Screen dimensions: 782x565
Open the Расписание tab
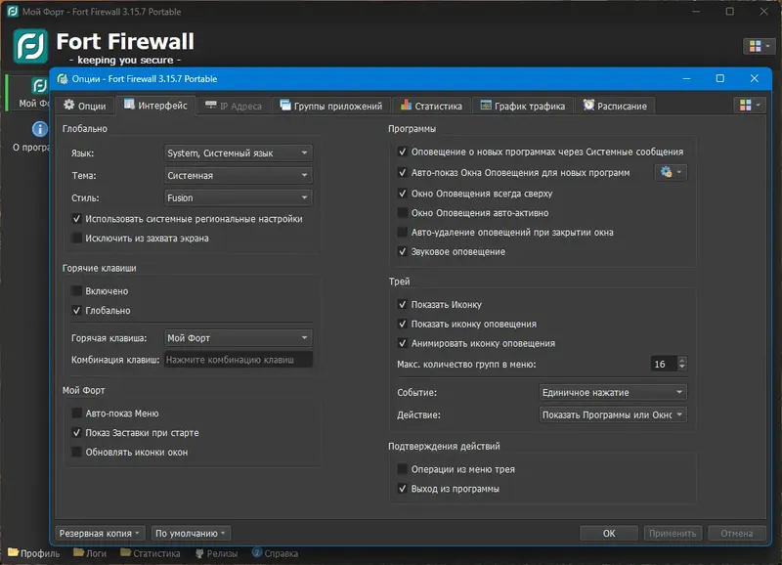[619, 106]
